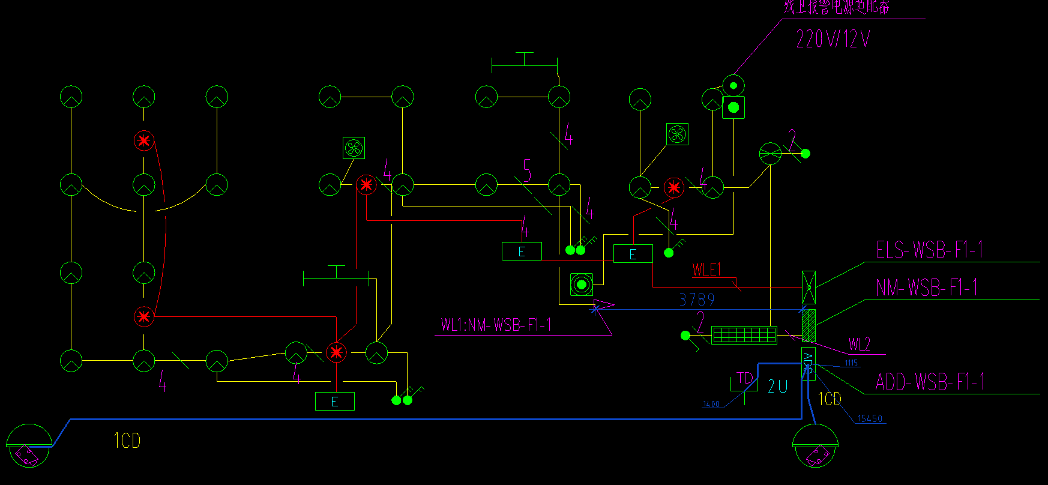Select the green dot beside the crossed-circle lamp

click(805, 154)
